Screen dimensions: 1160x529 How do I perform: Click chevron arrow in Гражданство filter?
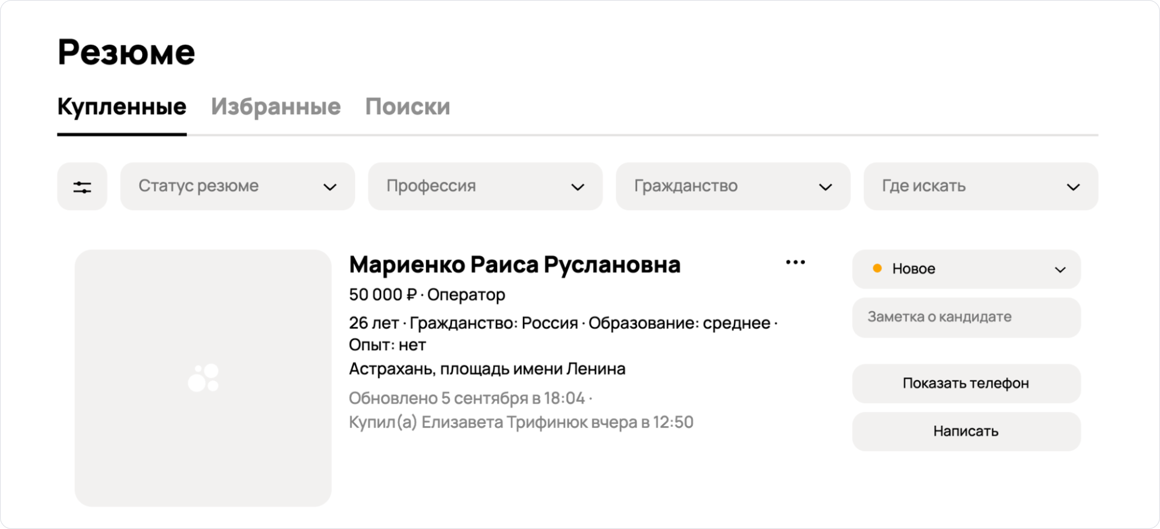(825, 187)
